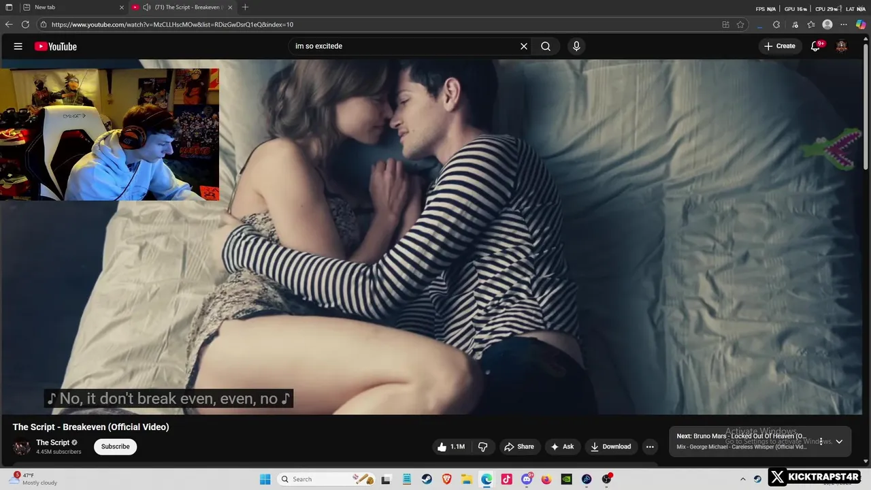Reload the current page

click(x=25, y=24)
